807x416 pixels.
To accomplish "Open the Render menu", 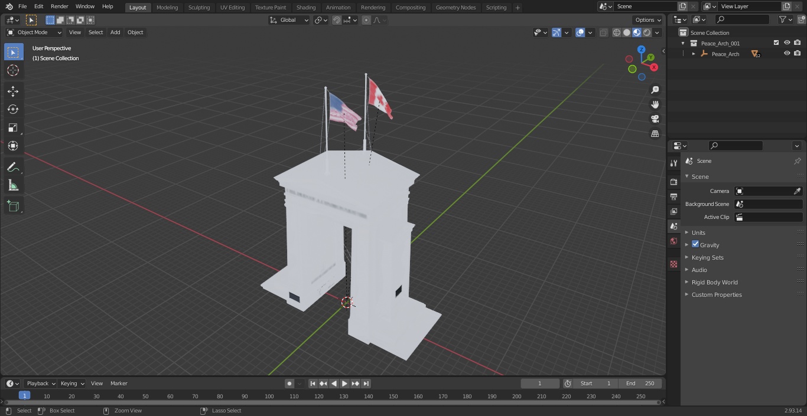I will tap(59, 6).
